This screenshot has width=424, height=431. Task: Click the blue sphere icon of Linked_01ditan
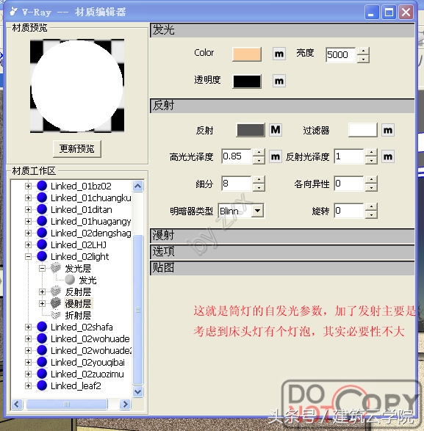coord(42,209)
